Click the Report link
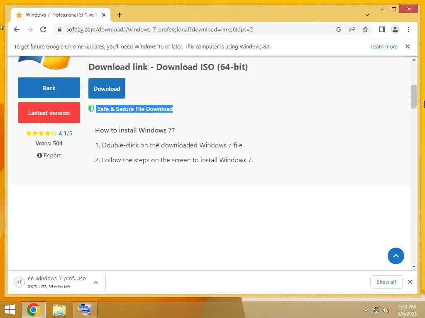 coord(49,156)
